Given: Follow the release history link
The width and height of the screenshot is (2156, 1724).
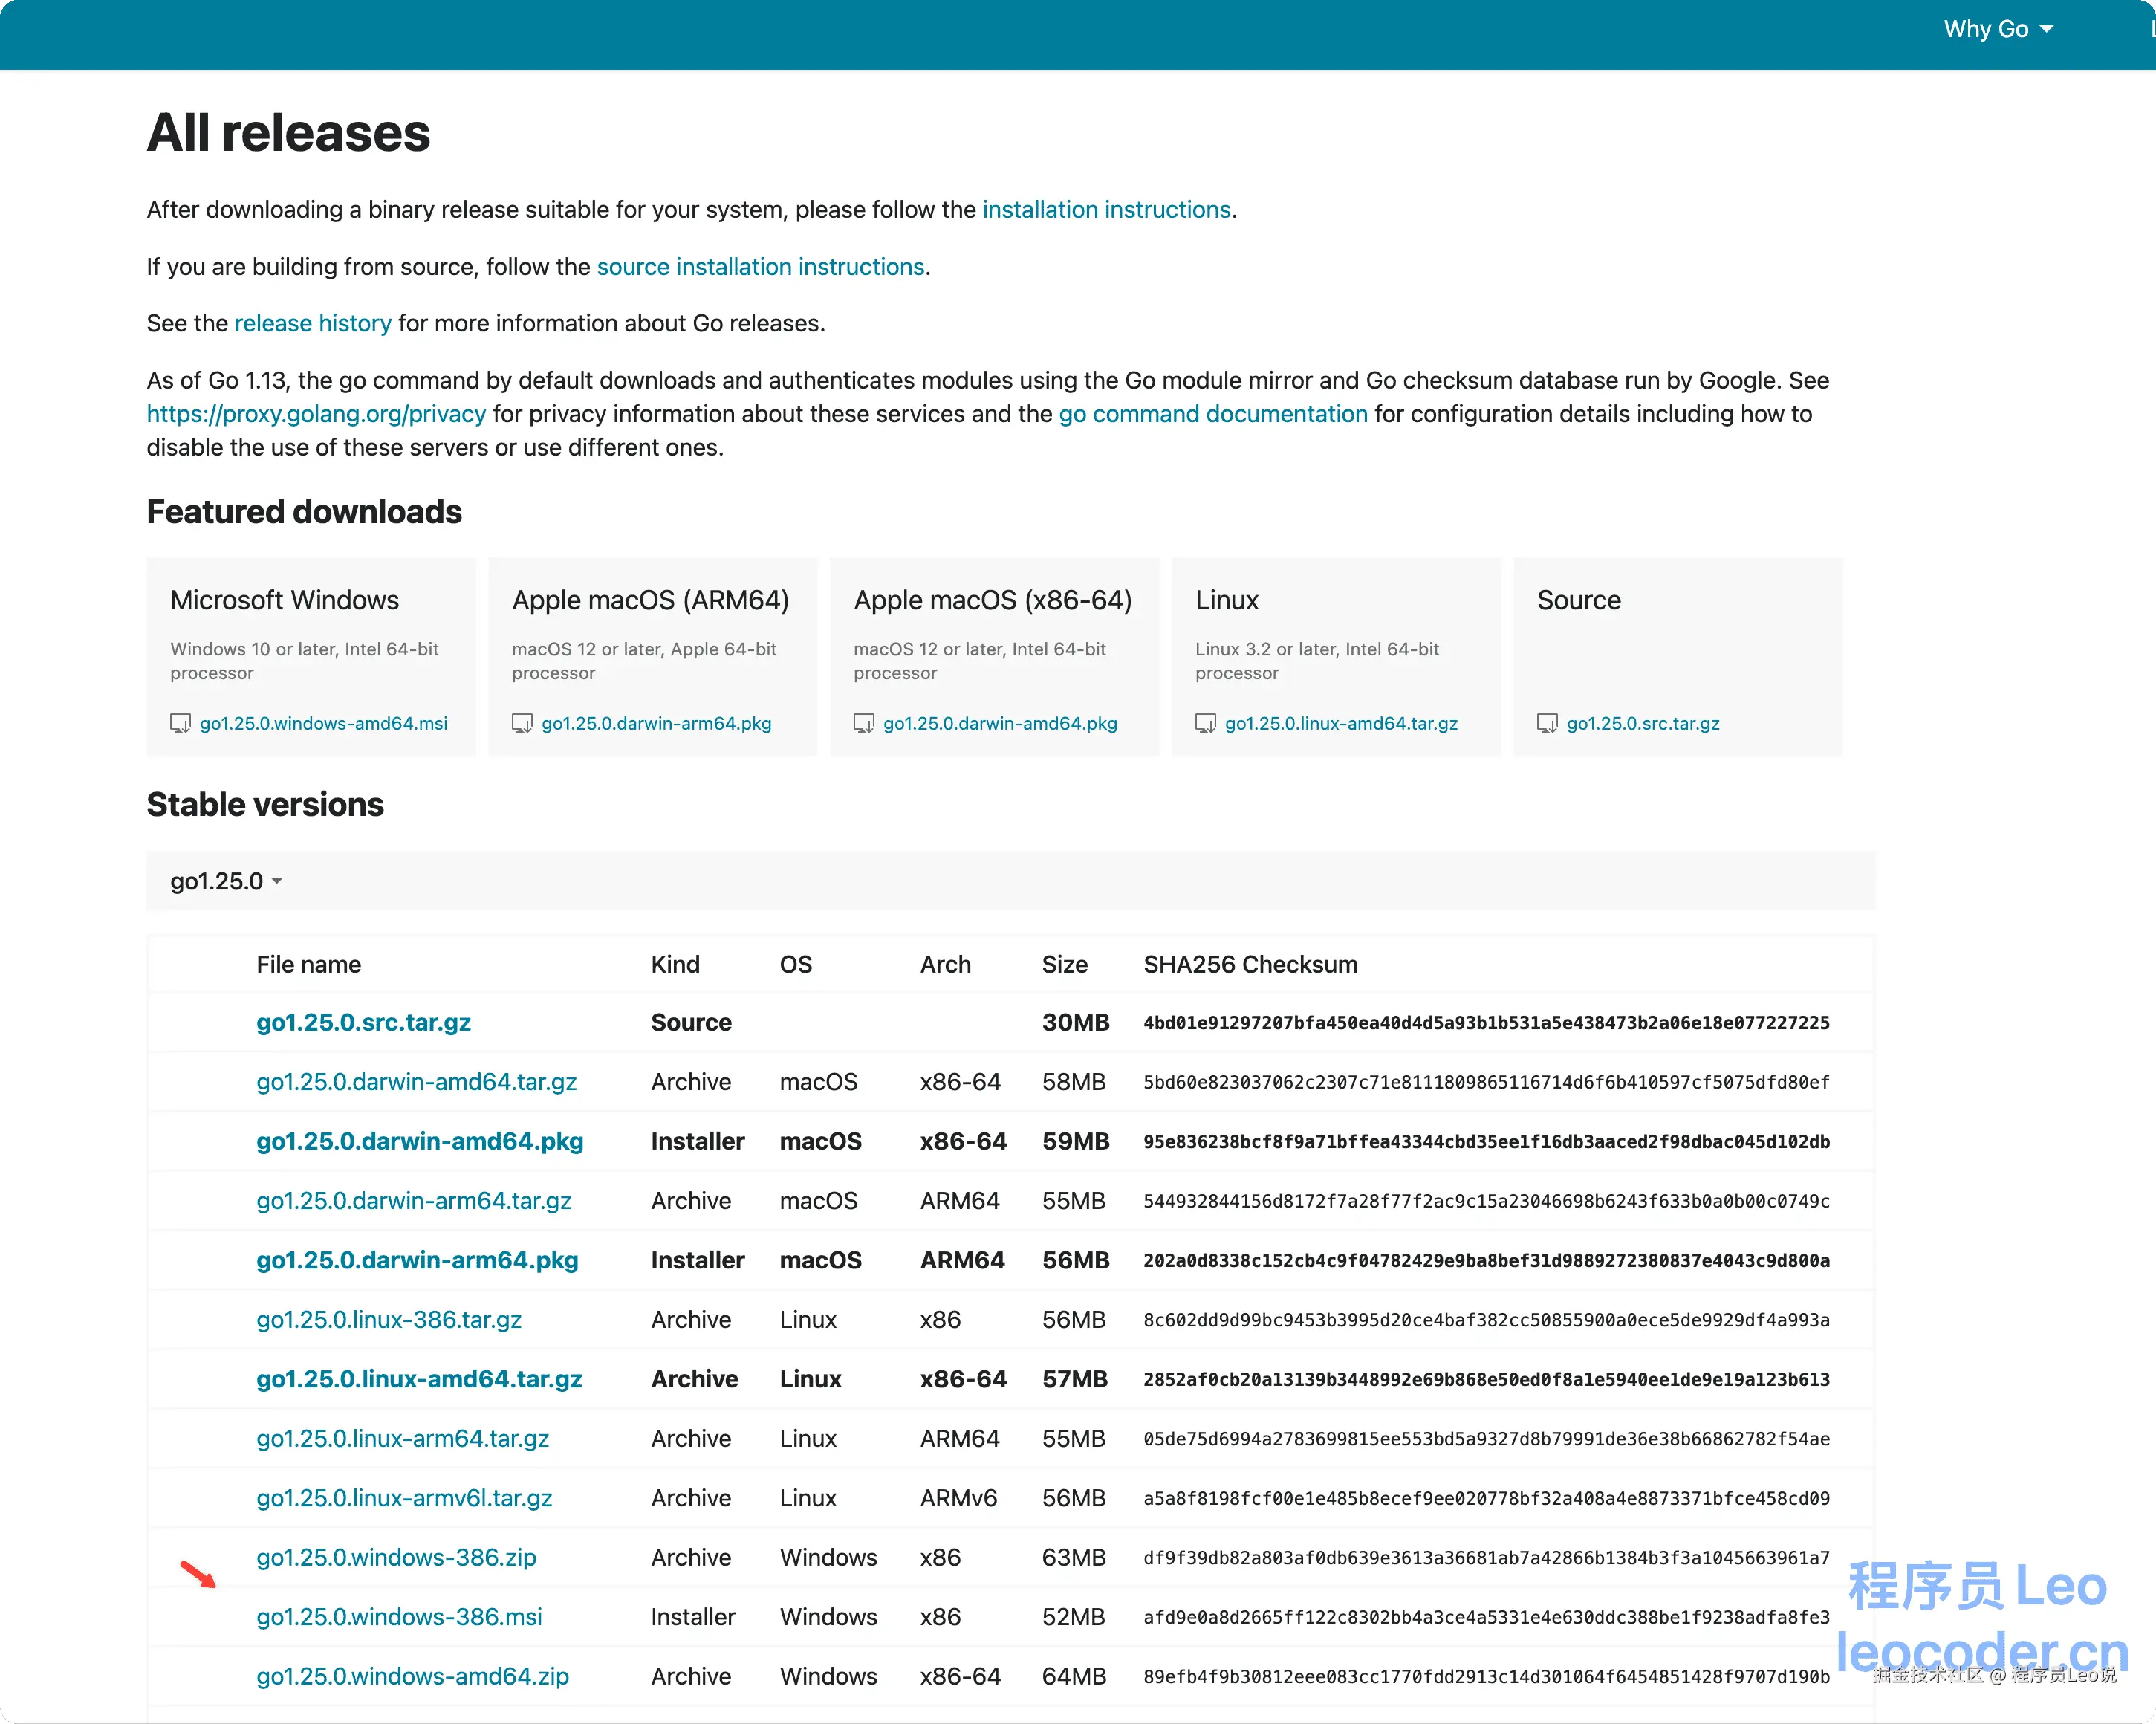Looking at the screenshot, I should pyautogui.click(x=313, y=324).
